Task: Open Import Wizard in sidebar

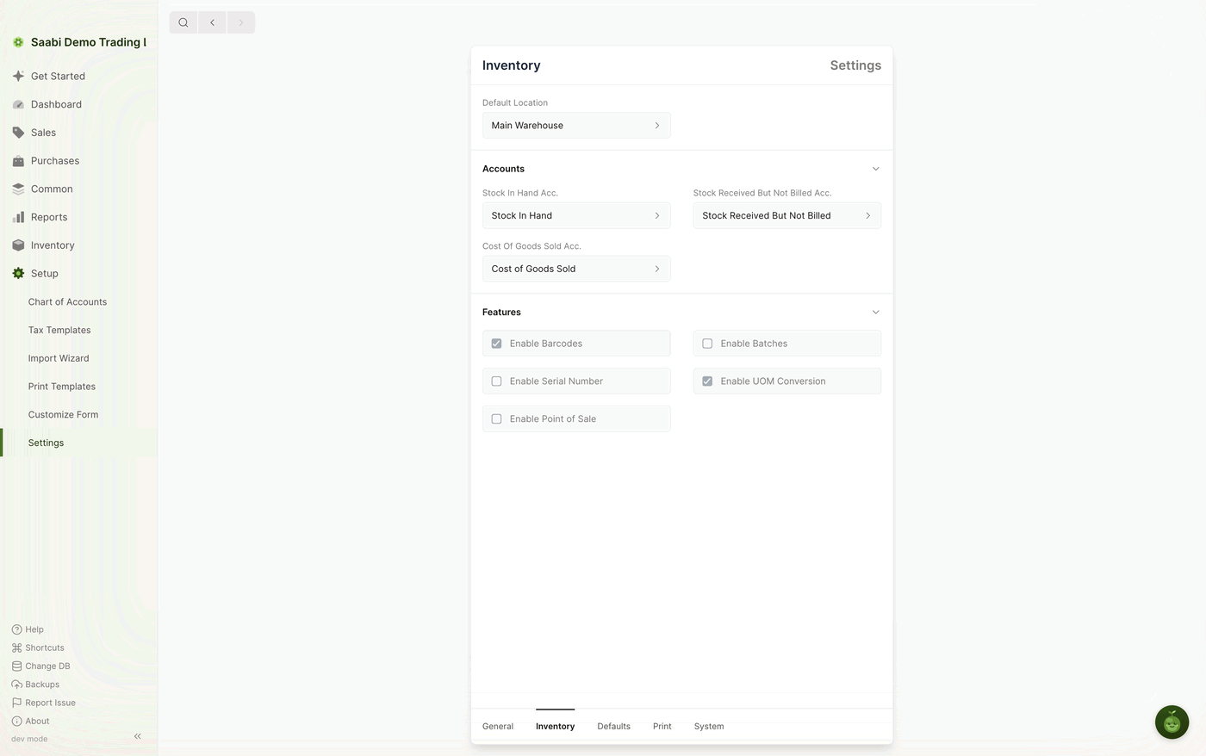Action: click(59, 358)
